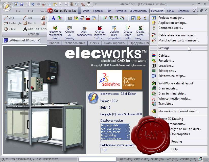
Task: Click the Save icon in quick access toolbar
Action: (x=22, y=4)
